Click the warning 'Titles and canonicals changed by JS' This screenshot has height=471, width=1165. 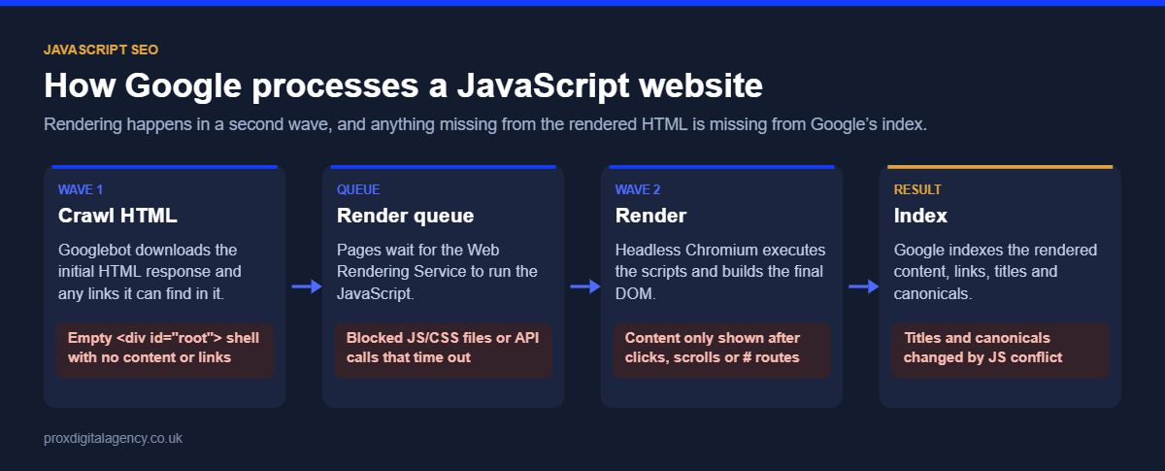click(1000, 348)
